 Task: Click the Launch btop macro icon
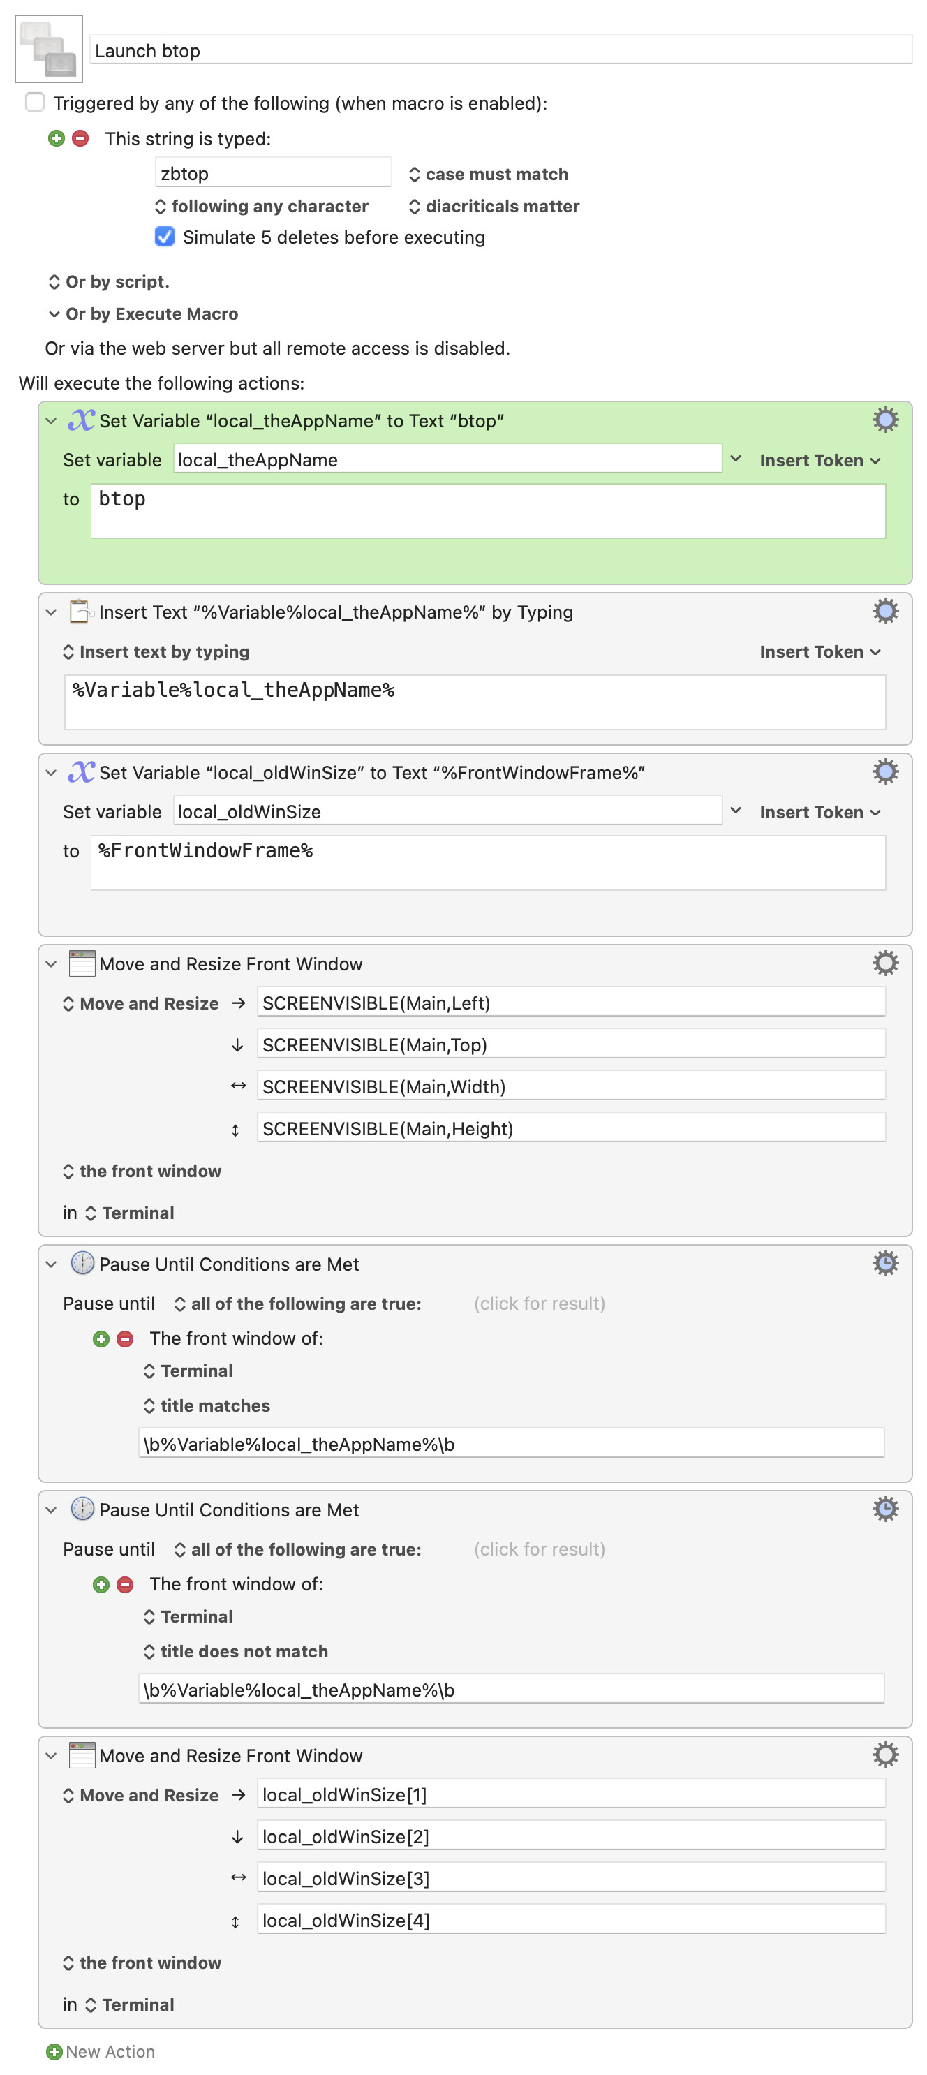click(x=48, y=48)
